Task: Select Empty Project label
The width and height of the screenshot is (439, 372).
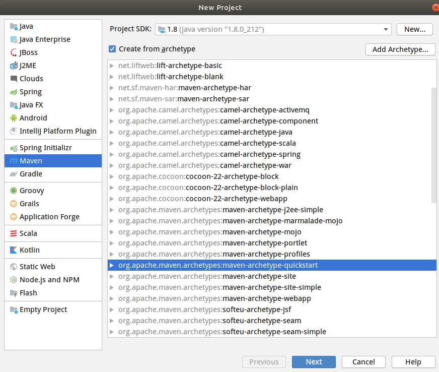Action: coord(43,309)
